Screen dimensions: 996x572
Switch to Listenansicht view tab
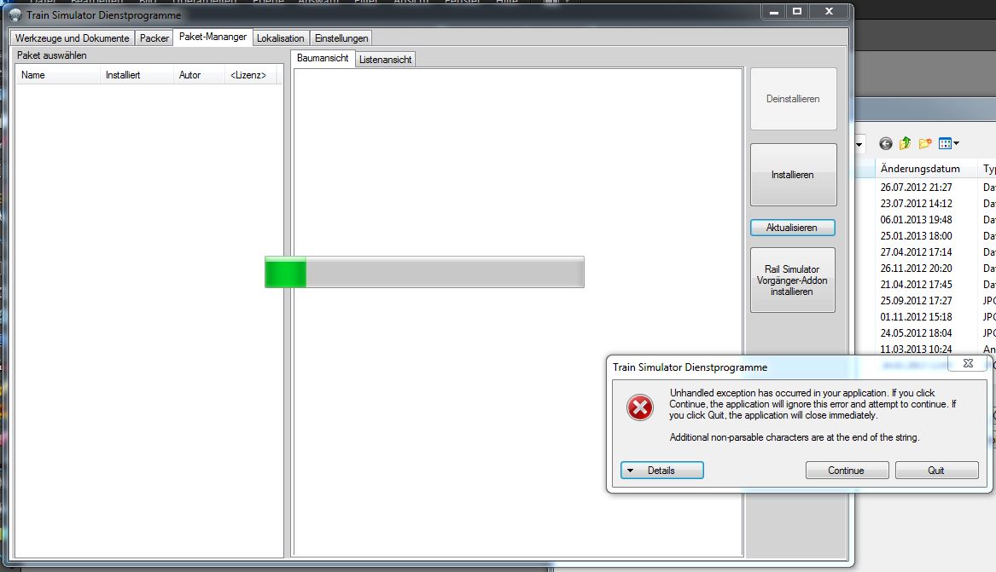pyautogui.click(x=385, y=60)
